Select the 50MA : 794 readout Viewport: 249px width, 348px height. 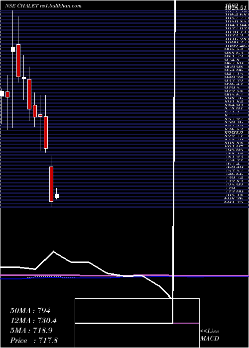click(x=30, y=311)
